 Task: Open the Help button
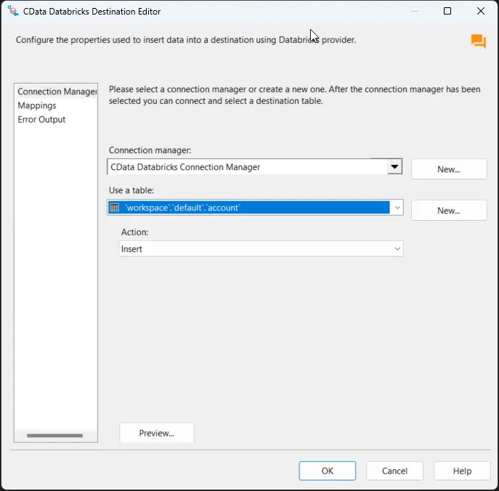(462, 471)
